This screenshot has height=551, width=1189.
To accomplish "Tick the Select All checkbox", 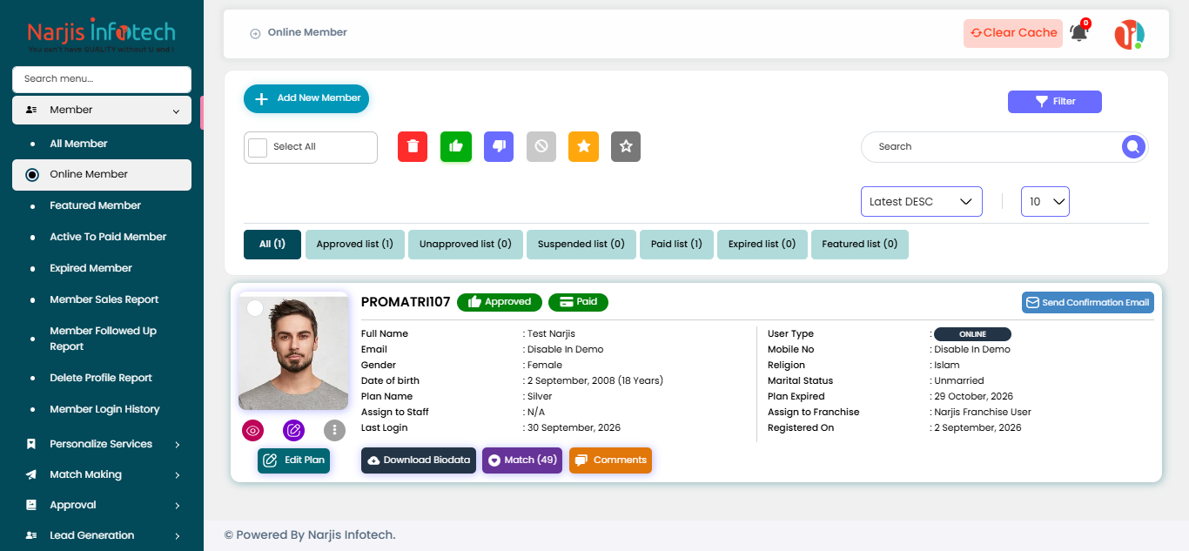I will (258, 147).
